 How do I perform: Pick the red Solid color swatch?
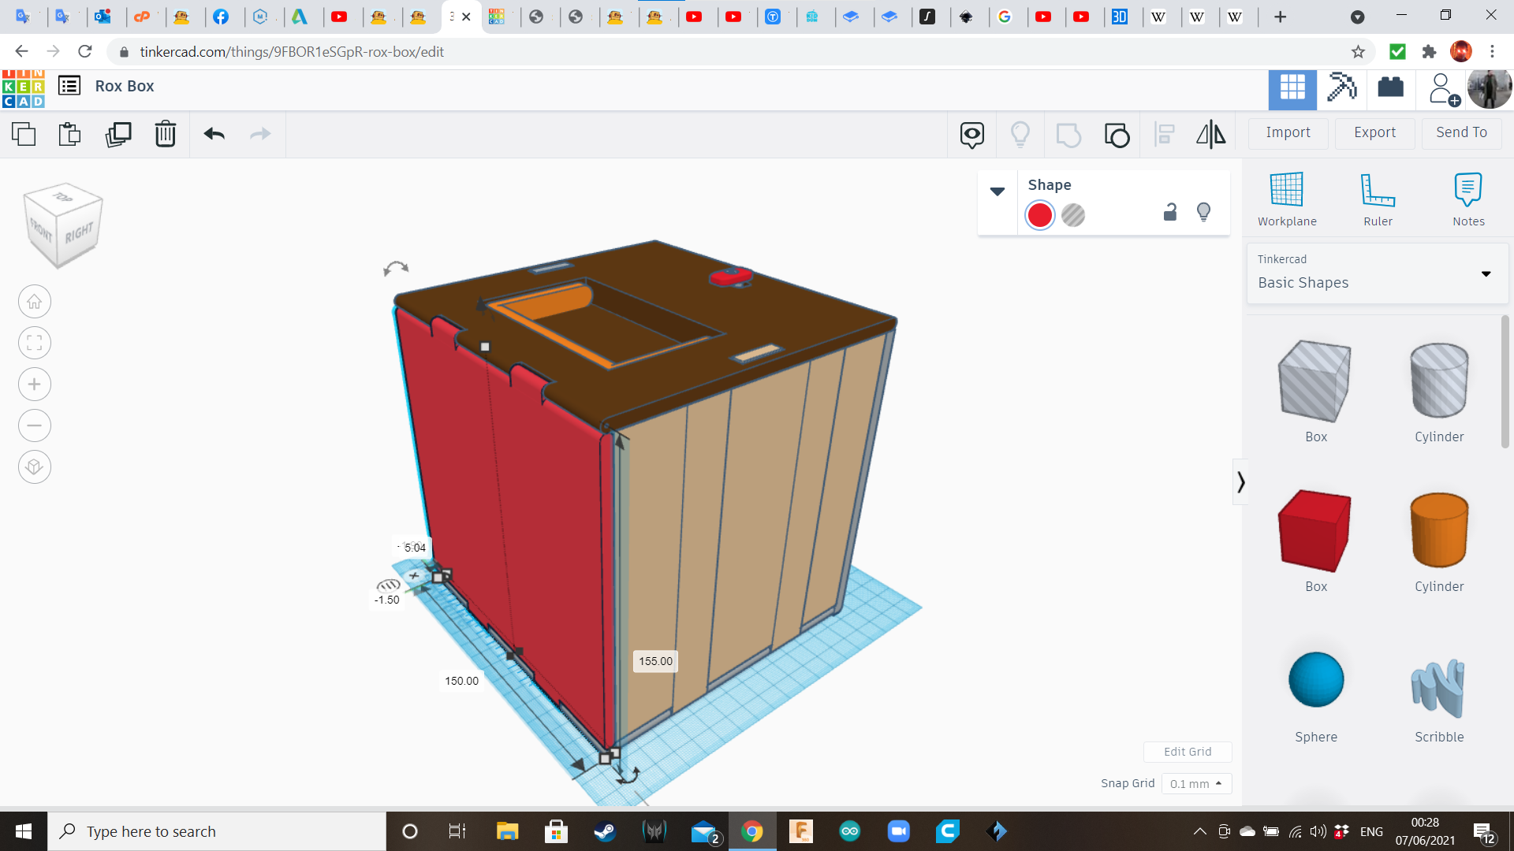pyautogui.click(x=1040, y=215)
